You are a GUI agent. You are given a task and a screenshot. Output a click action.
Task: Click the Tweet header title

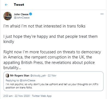pos(19,5)
